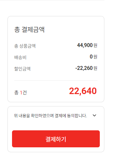Click the divider line above the total
This screenshot has height=163, width=118.
pos(56,81)
